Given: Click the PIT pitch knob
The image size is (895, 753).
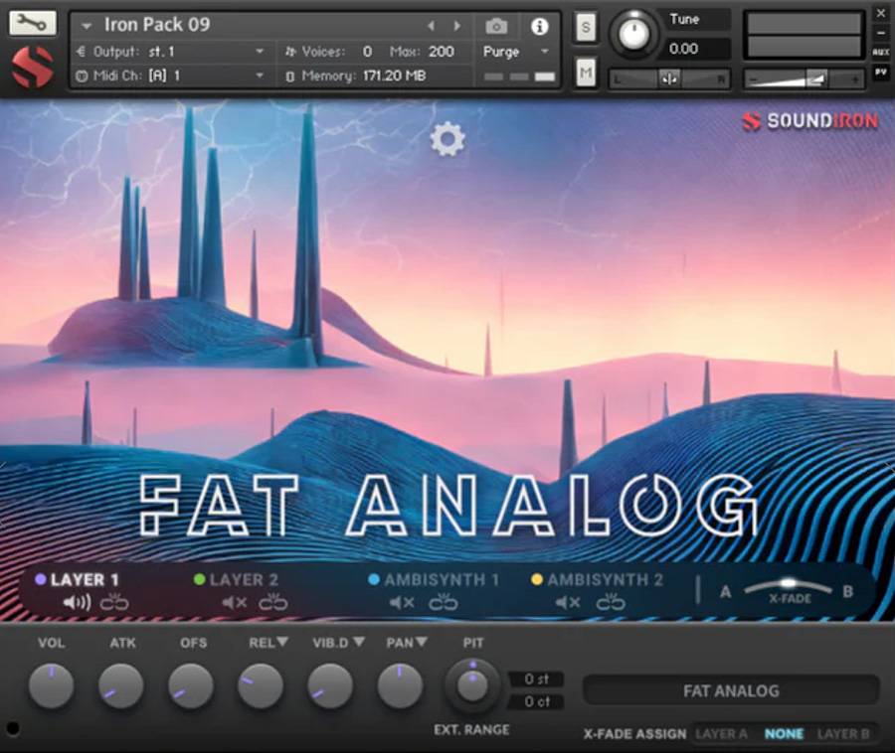Looking at the screenshot, I should (x=471, y=684).
